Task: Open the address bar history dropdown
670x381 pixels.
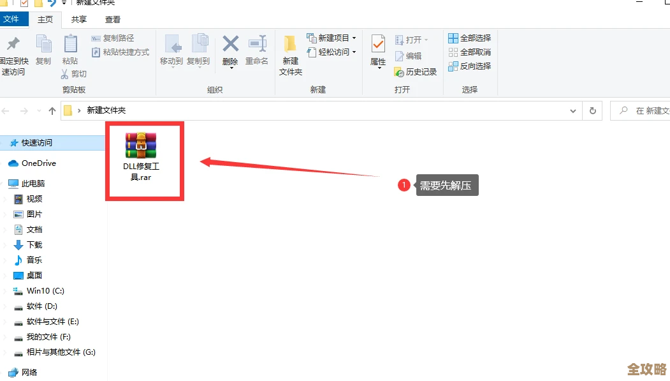Action: (572, 110)
